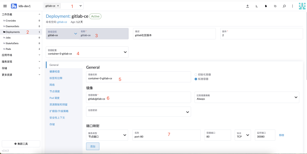Viewport: 307px width, 154px height.
Task: Remove the gitlab-ce namespace filter tag
Action: [58, 6]
